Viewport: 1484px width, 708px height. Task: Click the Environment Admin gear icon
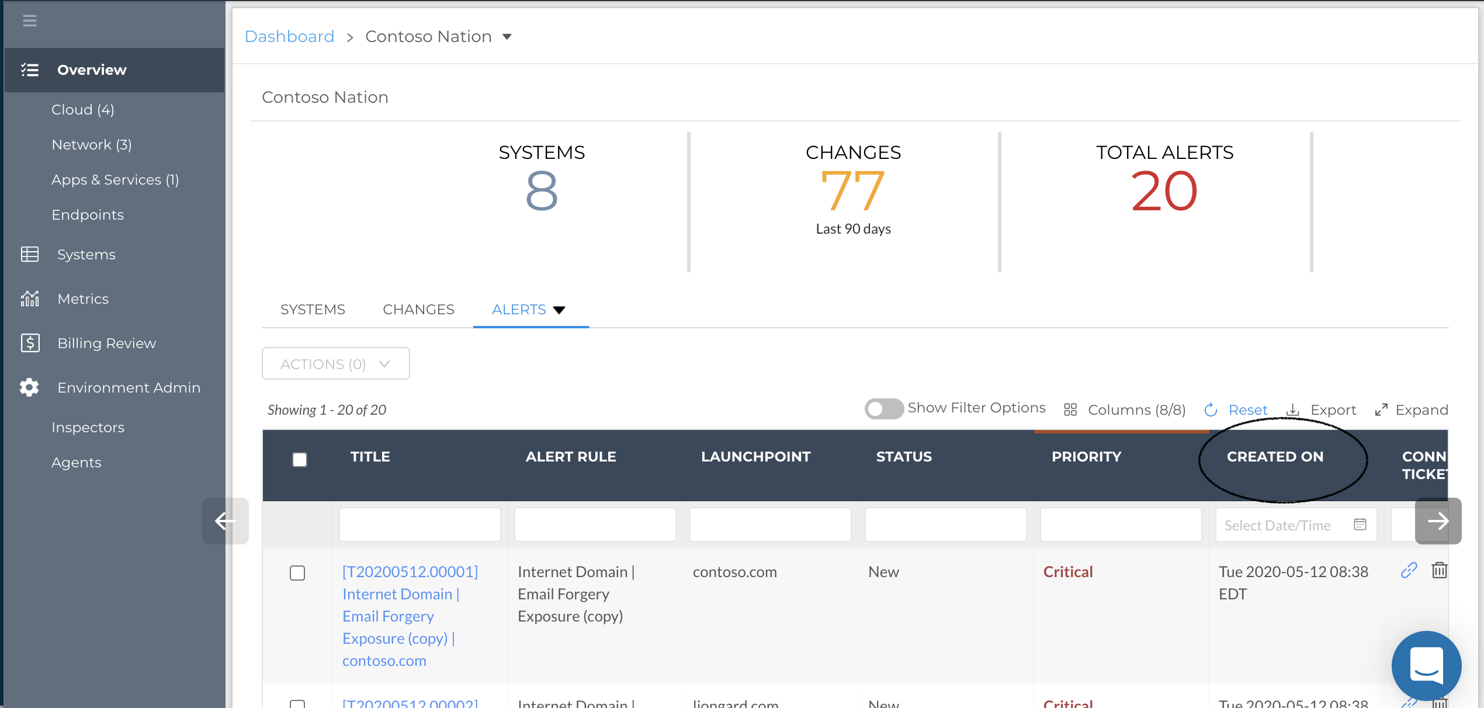[x=29, y=387]
